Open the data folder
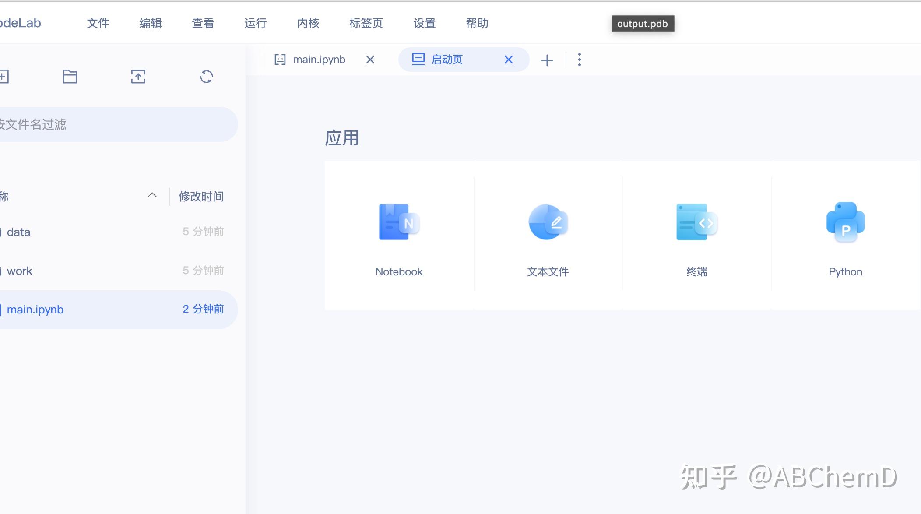 20,232
